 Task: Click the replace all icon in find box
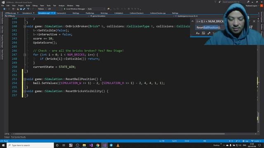251,28
